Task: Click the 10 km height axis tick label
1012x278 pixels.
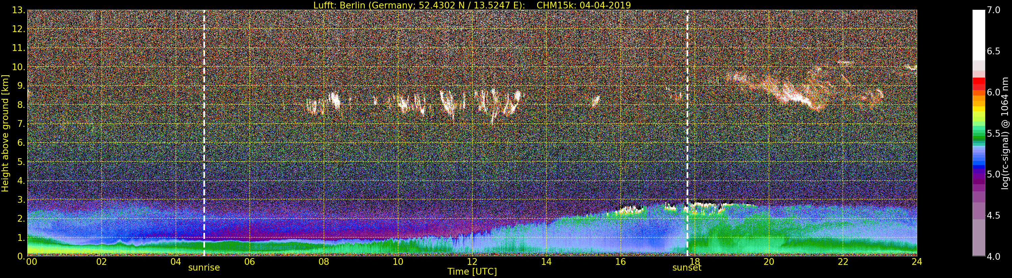Action: coord(19,67)
